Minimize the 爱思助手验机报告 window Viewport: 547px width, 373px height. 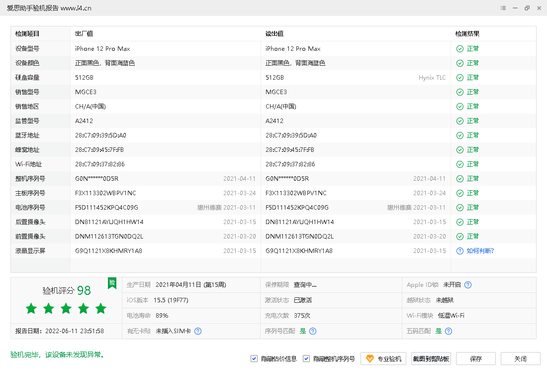point(515,8)
